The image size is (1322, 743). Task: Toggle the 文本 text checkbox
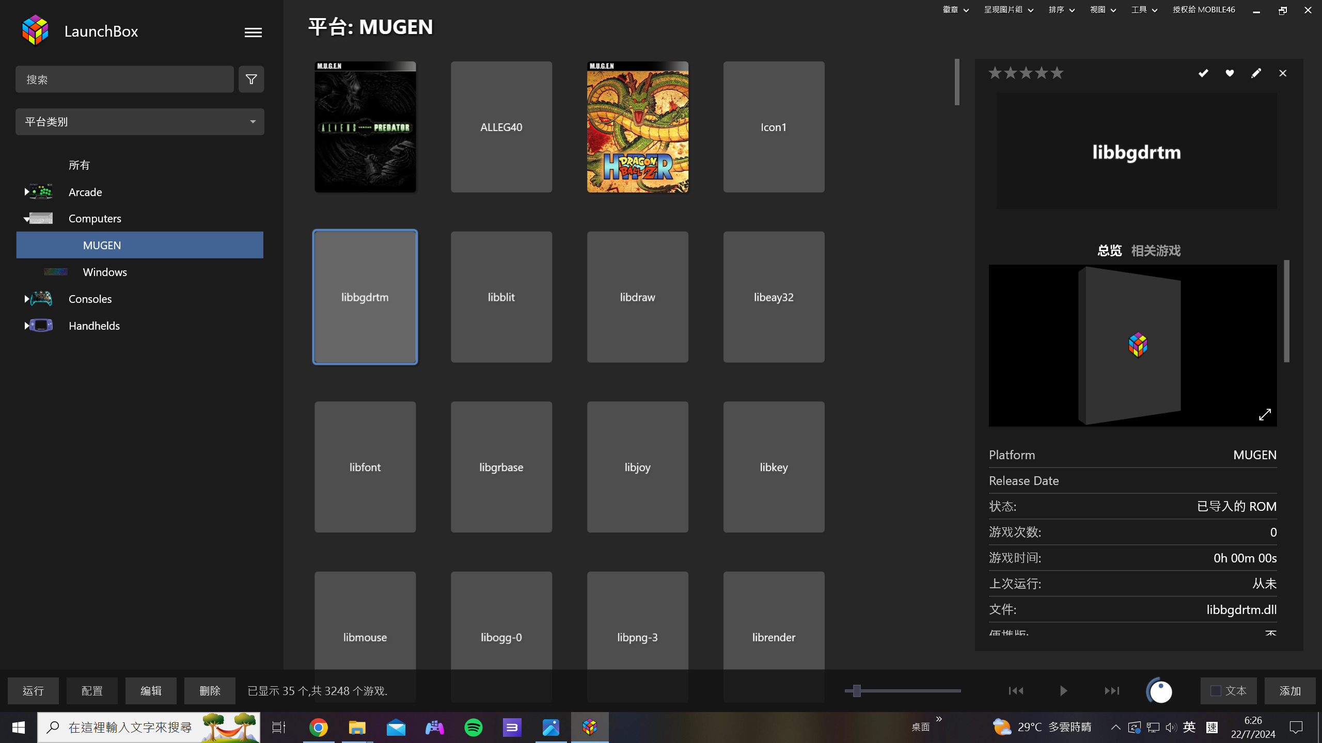1216,691
